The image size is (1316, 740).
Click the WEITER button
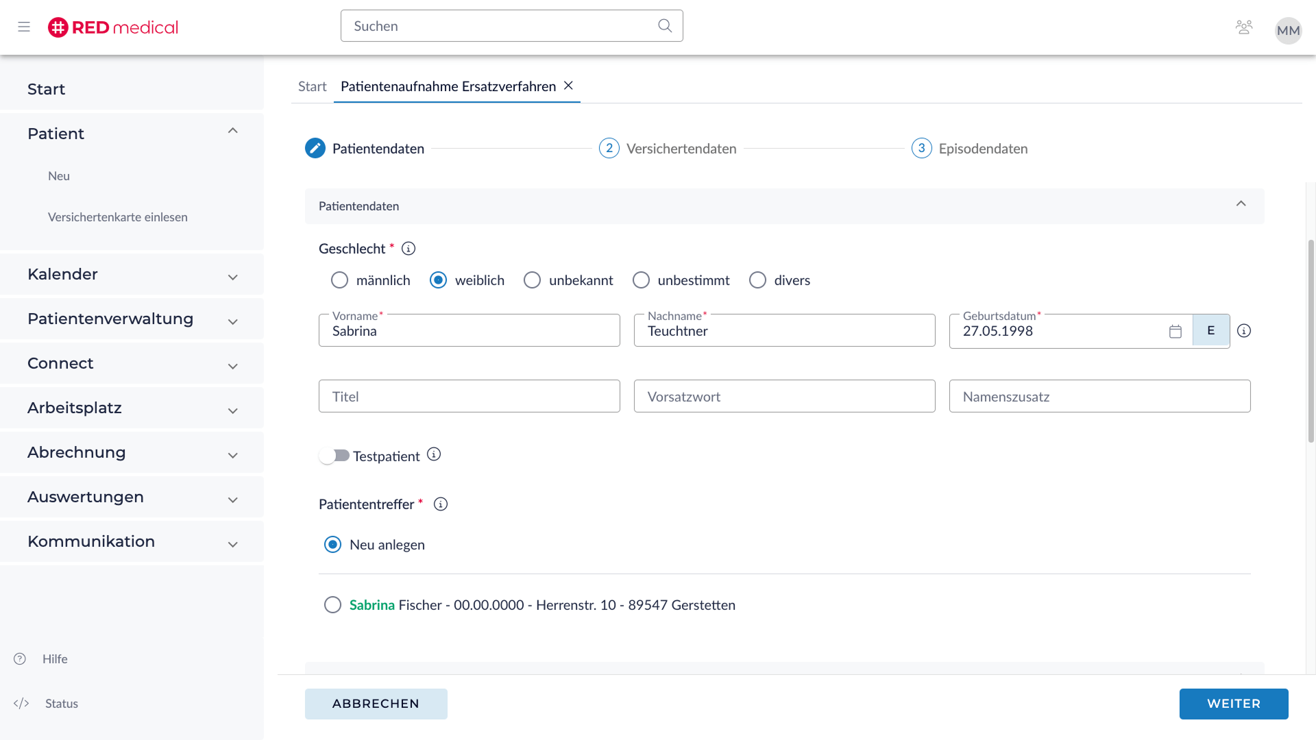(1233, 704)
